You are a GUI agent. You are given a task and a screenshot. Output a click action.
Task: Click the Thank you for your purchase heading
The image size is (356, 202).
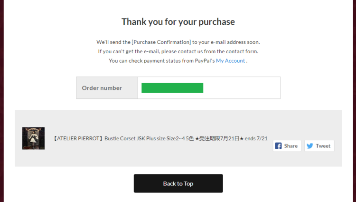[x=178, y=21]
